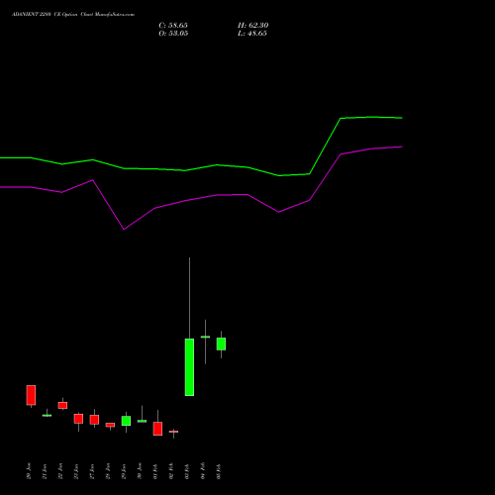Image resolution: width=495 pixels, height=495 pixels.
Task: Select the 22 Jan date label
Action: tap(60, 471)
